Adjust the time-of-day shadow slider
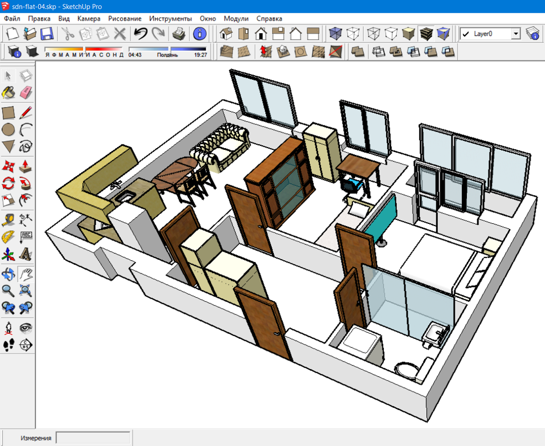Screen dimensions: 545x446 (168, 49)
